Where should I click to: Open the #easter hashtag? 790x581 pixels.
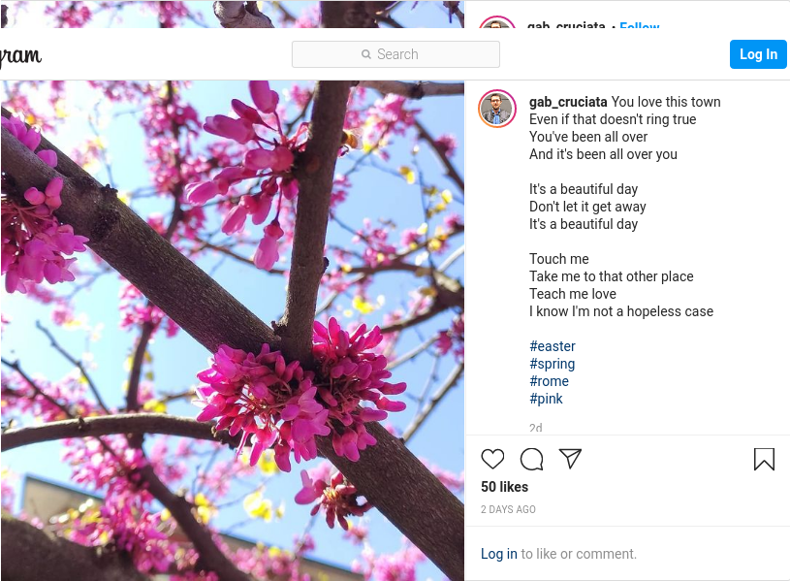[553, 346]
